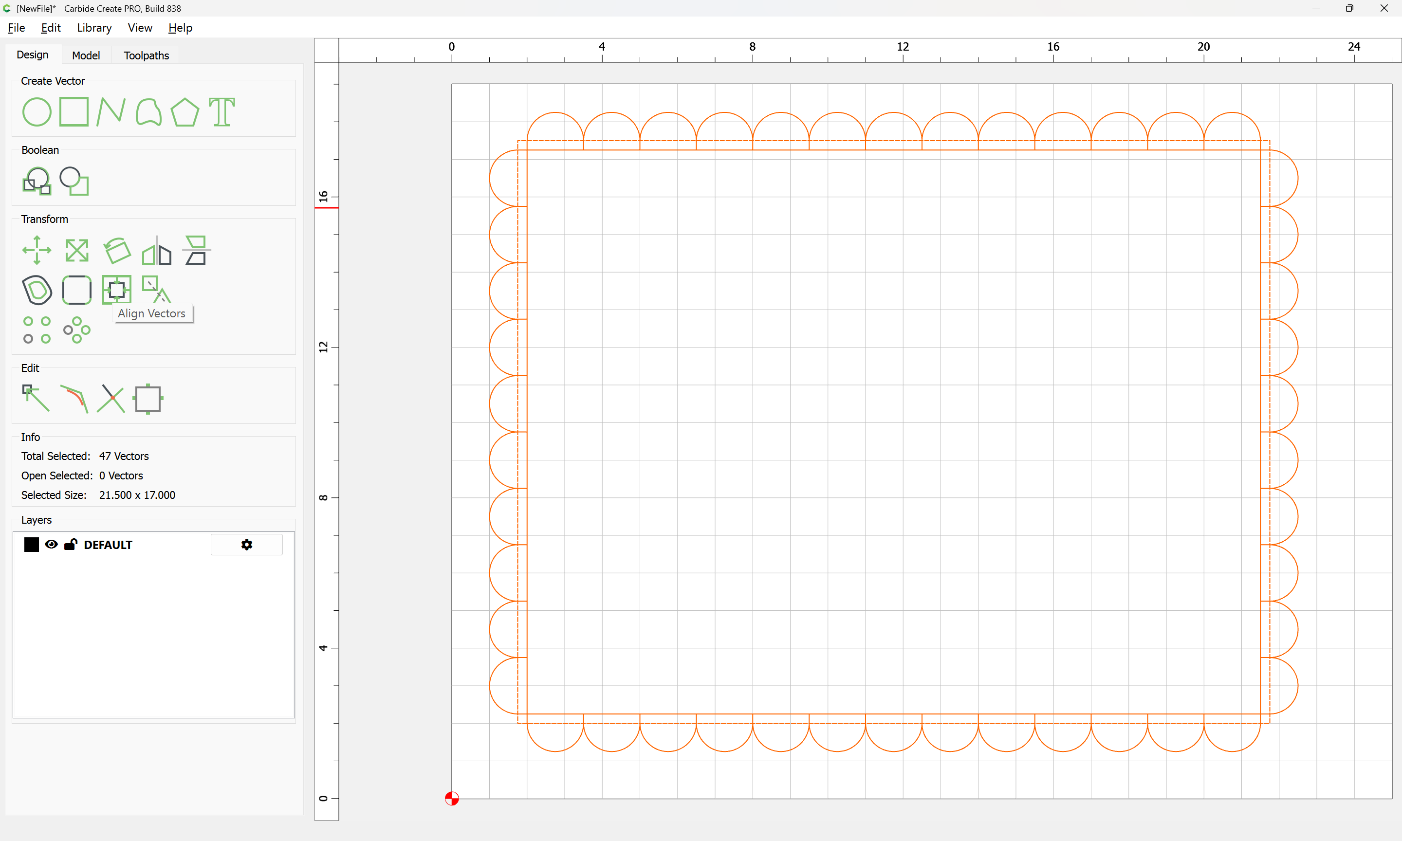Toggle the DEFAULT layer lock
The height and width of the screenshot is (841, 1402).
[x=70, y=545]
